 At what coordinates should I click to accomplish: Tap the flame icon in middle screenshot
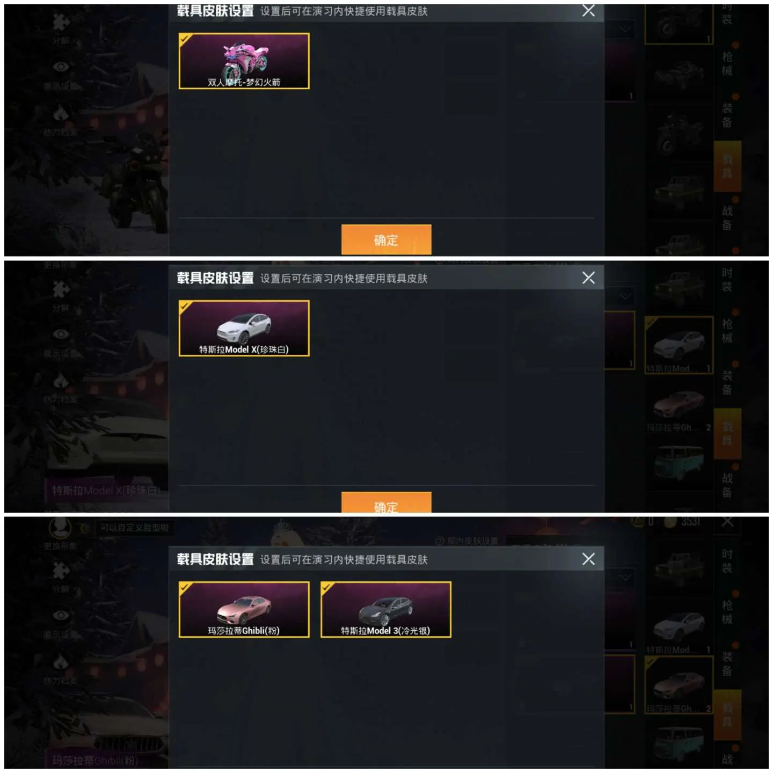[x=61, y=381]
